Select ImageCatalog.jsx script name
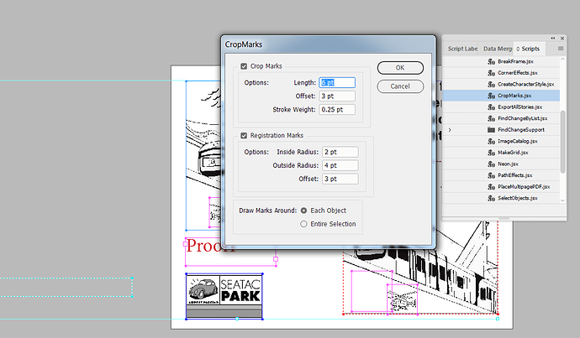Screen dimensions: 580x338 [x=518, y=142]
